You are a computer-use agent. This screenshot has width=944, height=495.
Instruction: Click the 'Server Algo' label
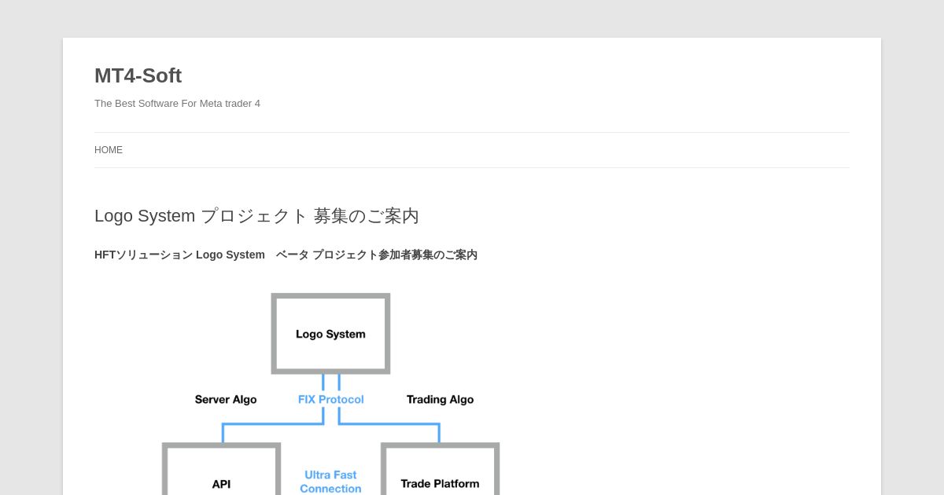pos(226,399)
